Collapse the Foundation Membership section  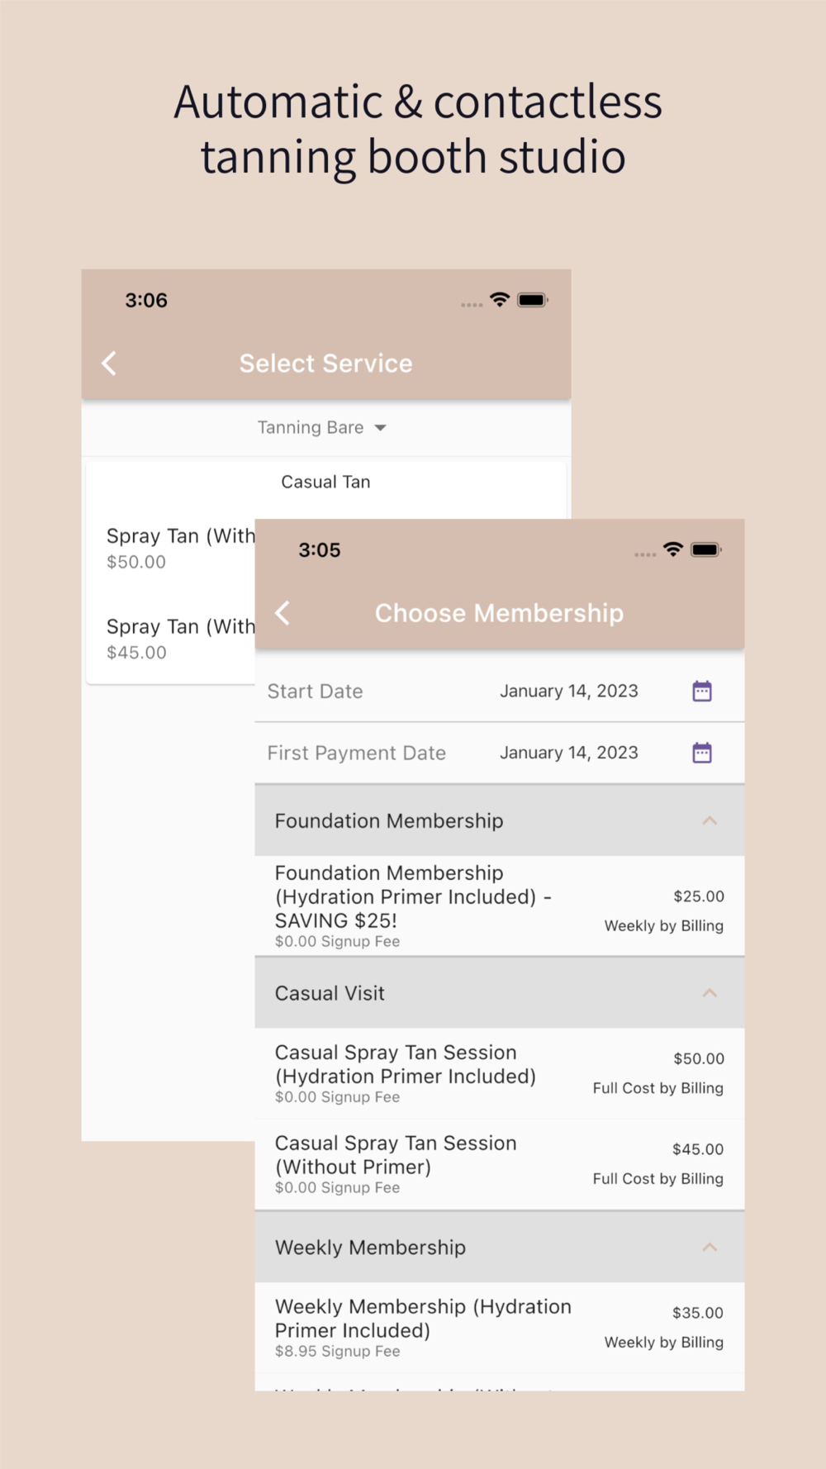point(710,820)
